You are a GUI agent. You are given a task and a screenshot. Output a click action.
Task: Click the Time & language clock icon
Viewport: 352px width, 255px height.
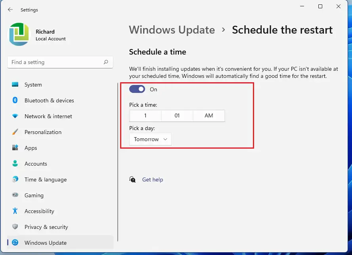15,179
